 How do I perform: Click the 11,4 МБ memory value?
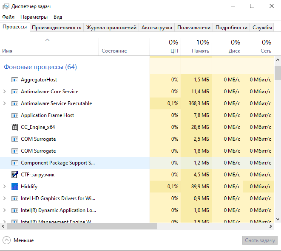click(200, 92)
